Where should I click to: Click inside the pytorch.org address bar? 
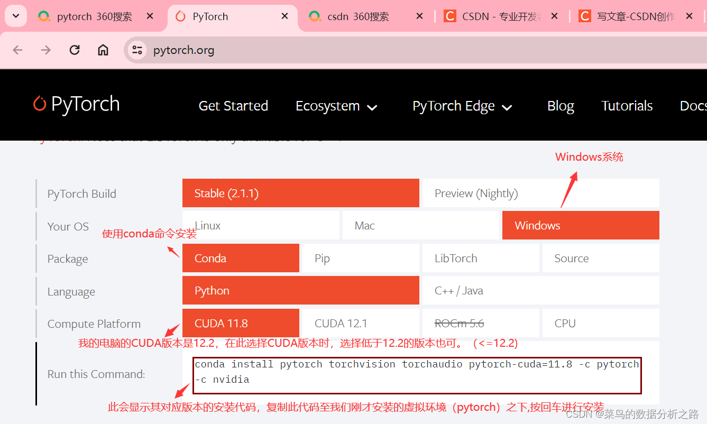pos(212,50)
